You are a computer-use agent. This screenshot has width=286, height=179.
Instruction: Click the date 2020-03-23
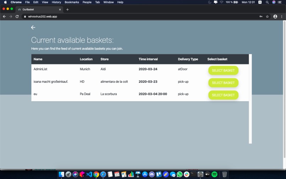(x=148, y=82)
